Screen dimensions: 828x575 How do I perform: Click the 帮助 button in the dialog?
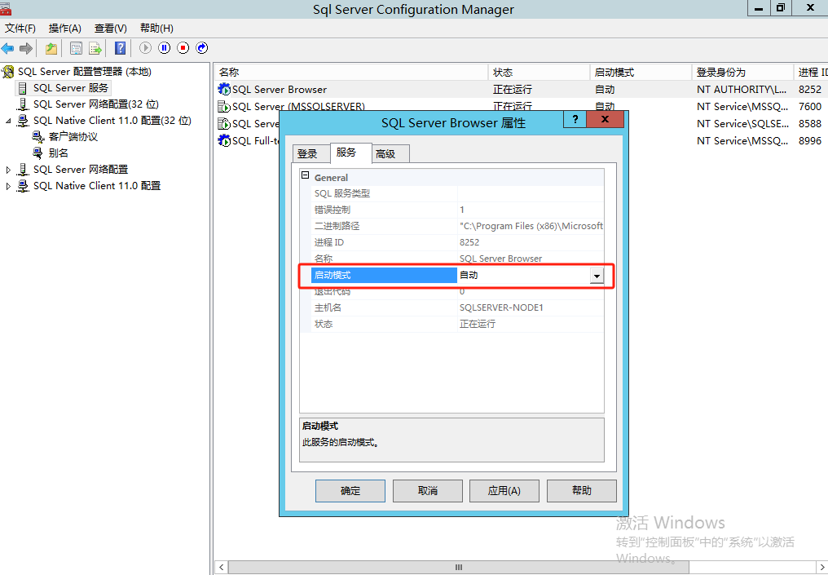581,491
